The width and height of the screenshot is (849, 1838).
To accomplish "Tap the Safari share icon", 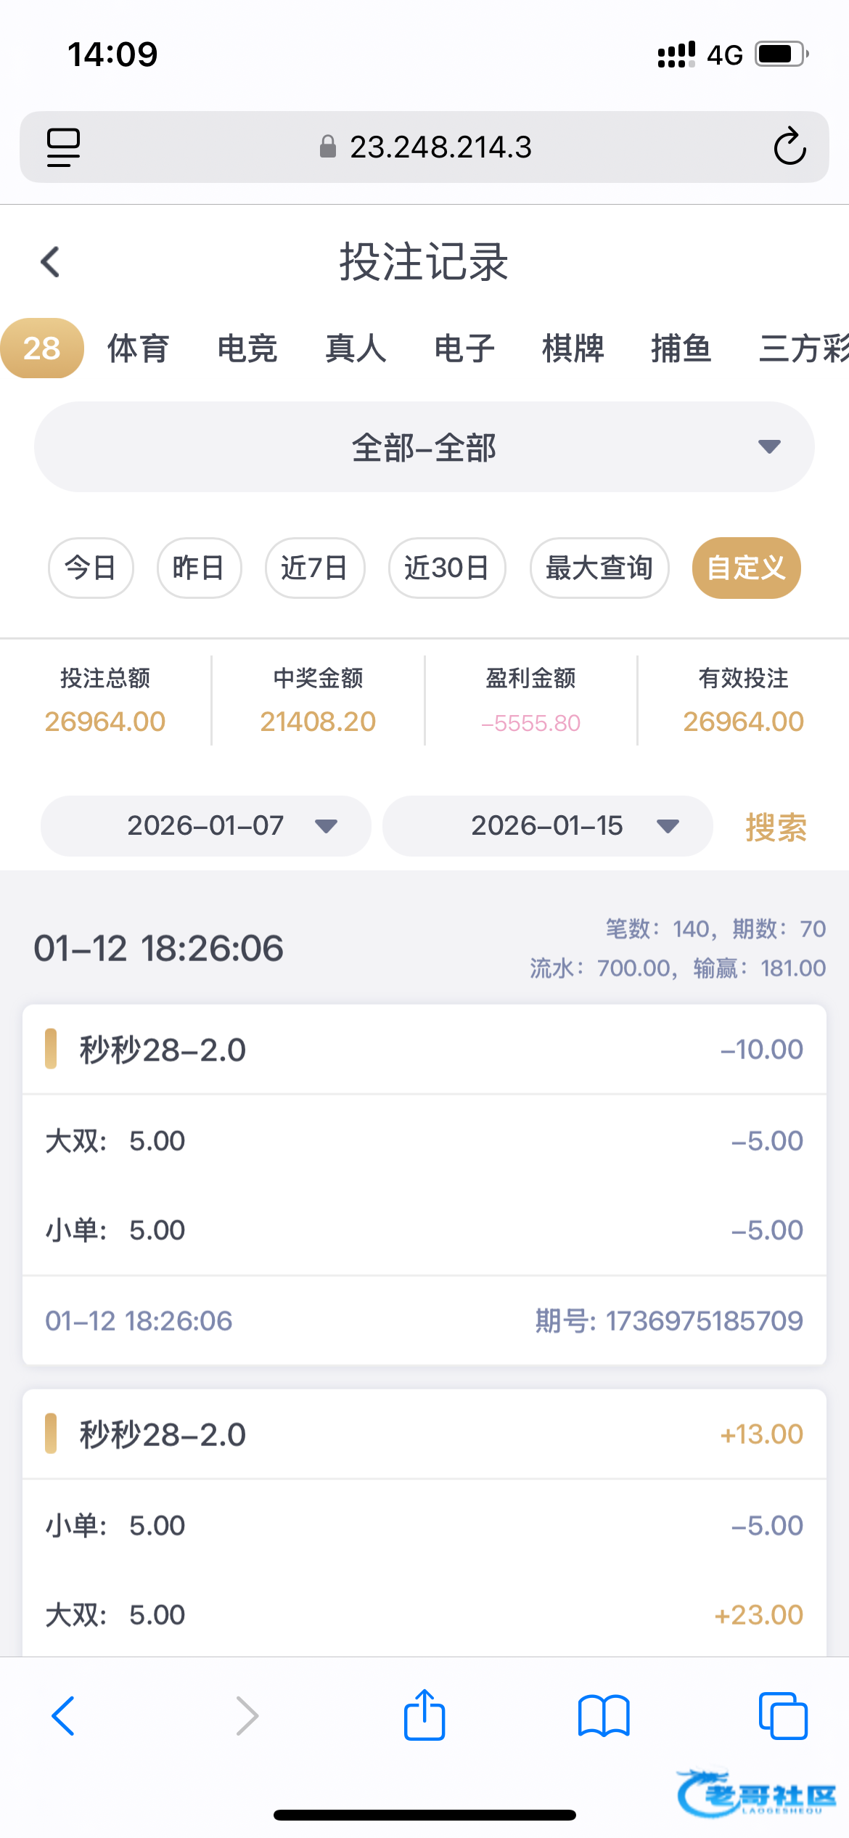I will coord(424,1715).
